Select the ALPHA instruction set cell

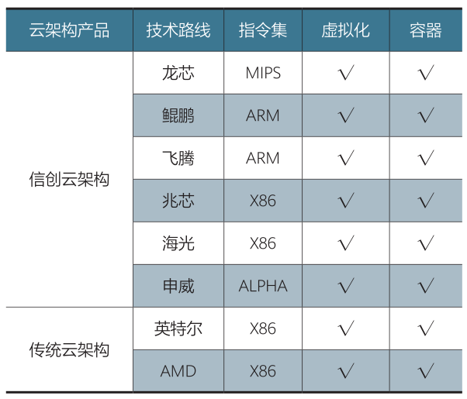click(x=263, y=286)
